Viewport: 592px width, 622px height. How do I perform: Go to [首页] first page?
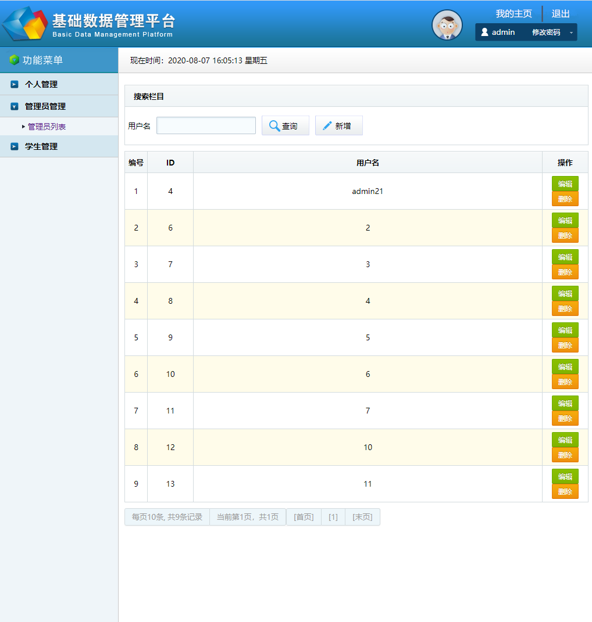pyautogui.click(x=304, y=517)
